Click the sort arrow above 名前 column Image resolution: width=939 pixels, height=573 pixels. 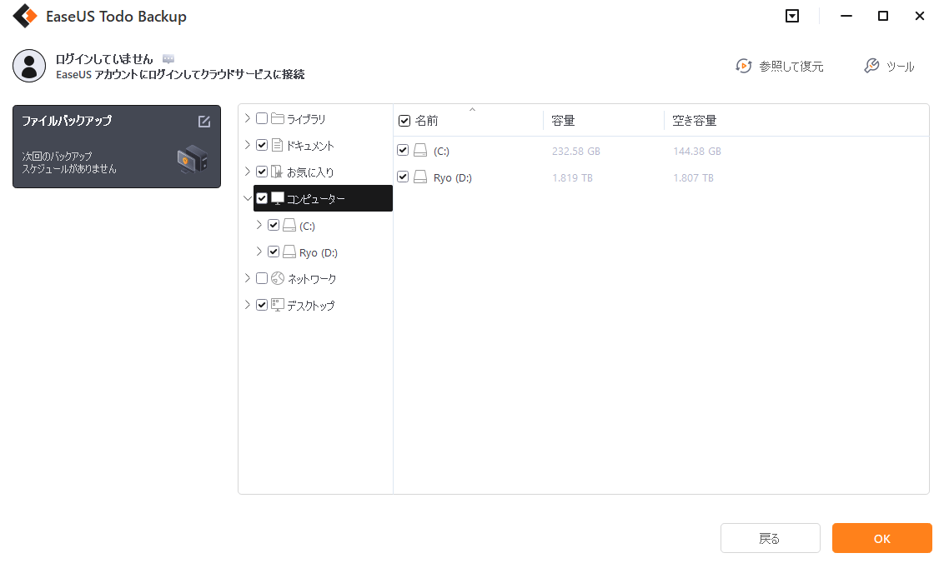pyautogui.click(x=473, y=108)
